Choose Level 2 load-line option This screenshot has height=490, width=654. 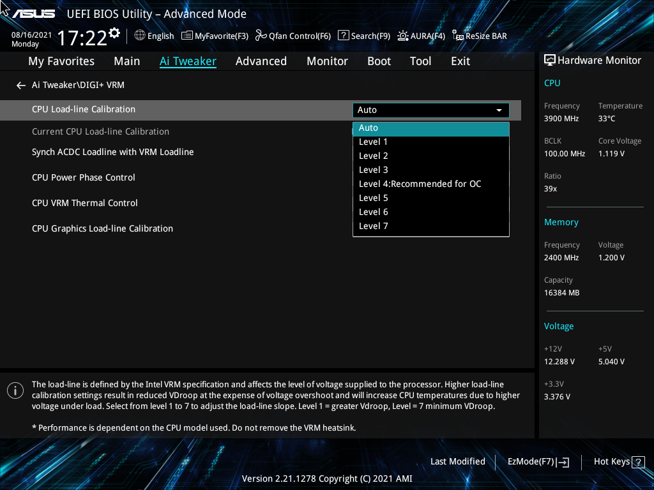pos(431,156)
